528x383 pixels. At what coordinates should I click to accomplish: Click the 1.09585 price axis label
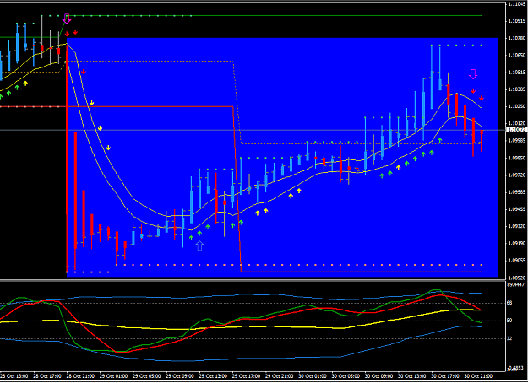517,192
